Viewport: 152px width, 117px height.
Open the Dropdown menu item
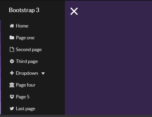pyautogui.click(x=27, y=73)
